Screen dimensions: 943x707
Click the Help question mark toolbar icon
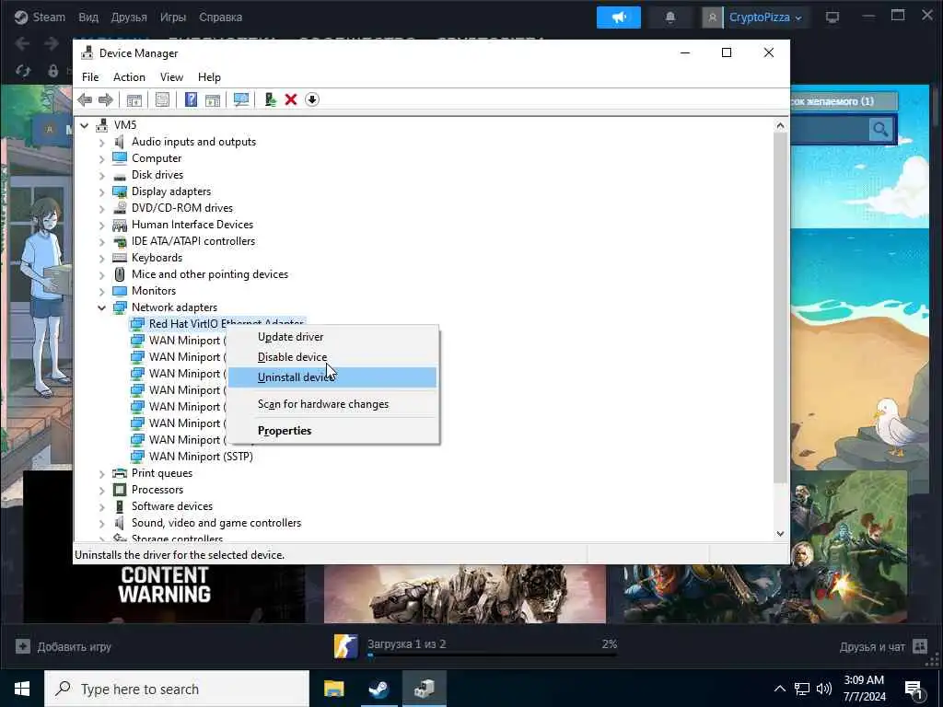point(191,99)
